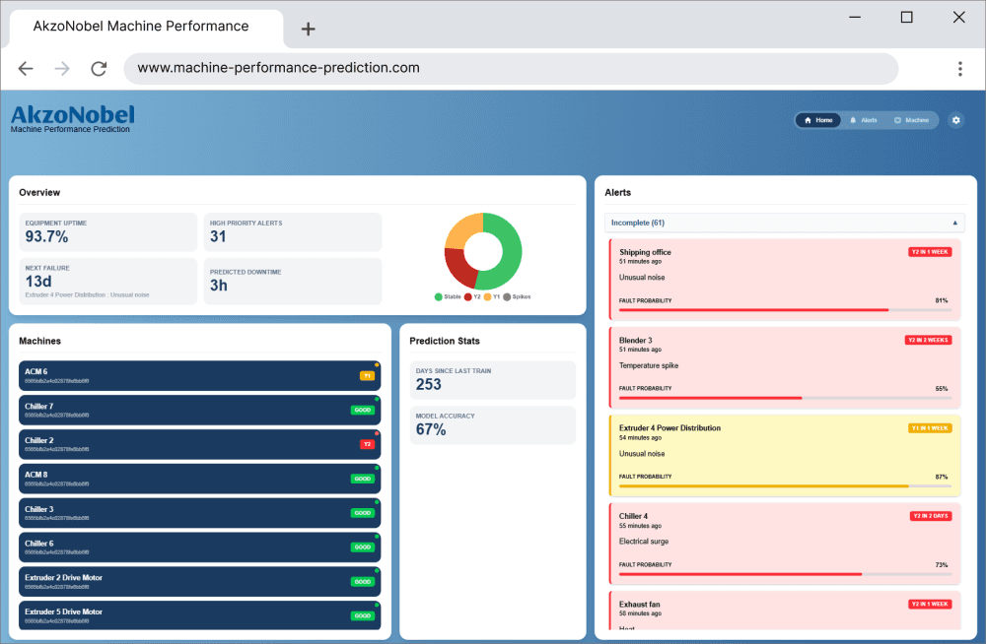Image resolution: width=986 pixels, height=644 pixels.
Task: Click GOOD badge on Extruder 2 Drive Motor
Action: click(x=363, y=582)
